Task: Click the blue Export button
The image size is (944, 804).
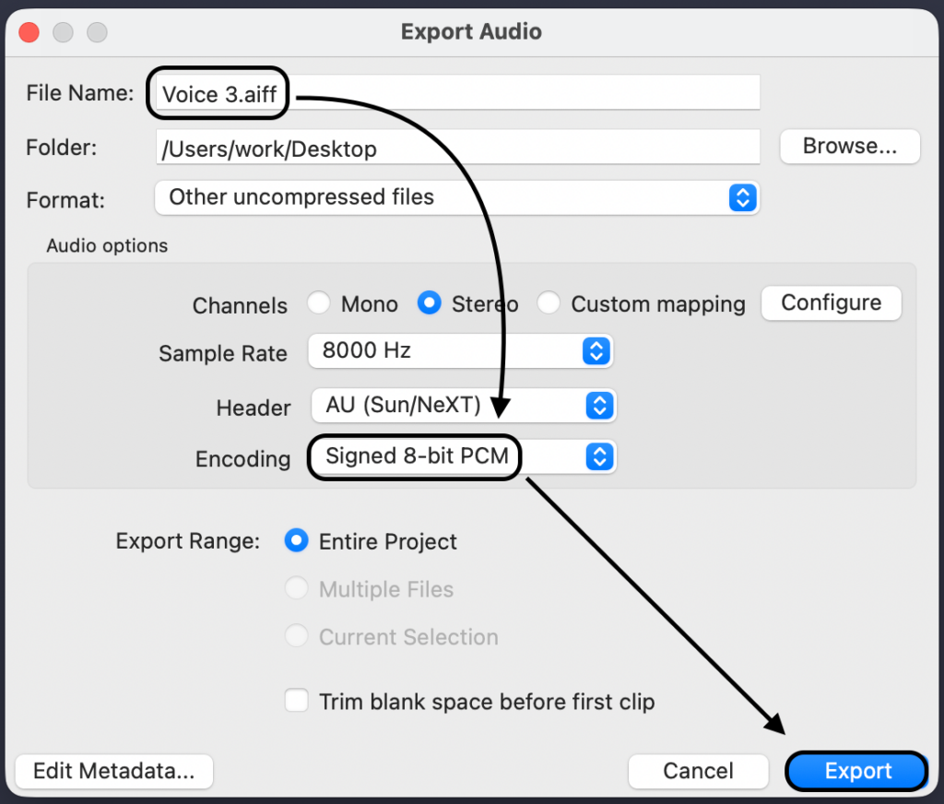Action: point(857,772)
